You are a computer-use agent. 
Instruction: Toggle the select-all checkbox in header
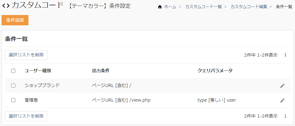[13, 71]
